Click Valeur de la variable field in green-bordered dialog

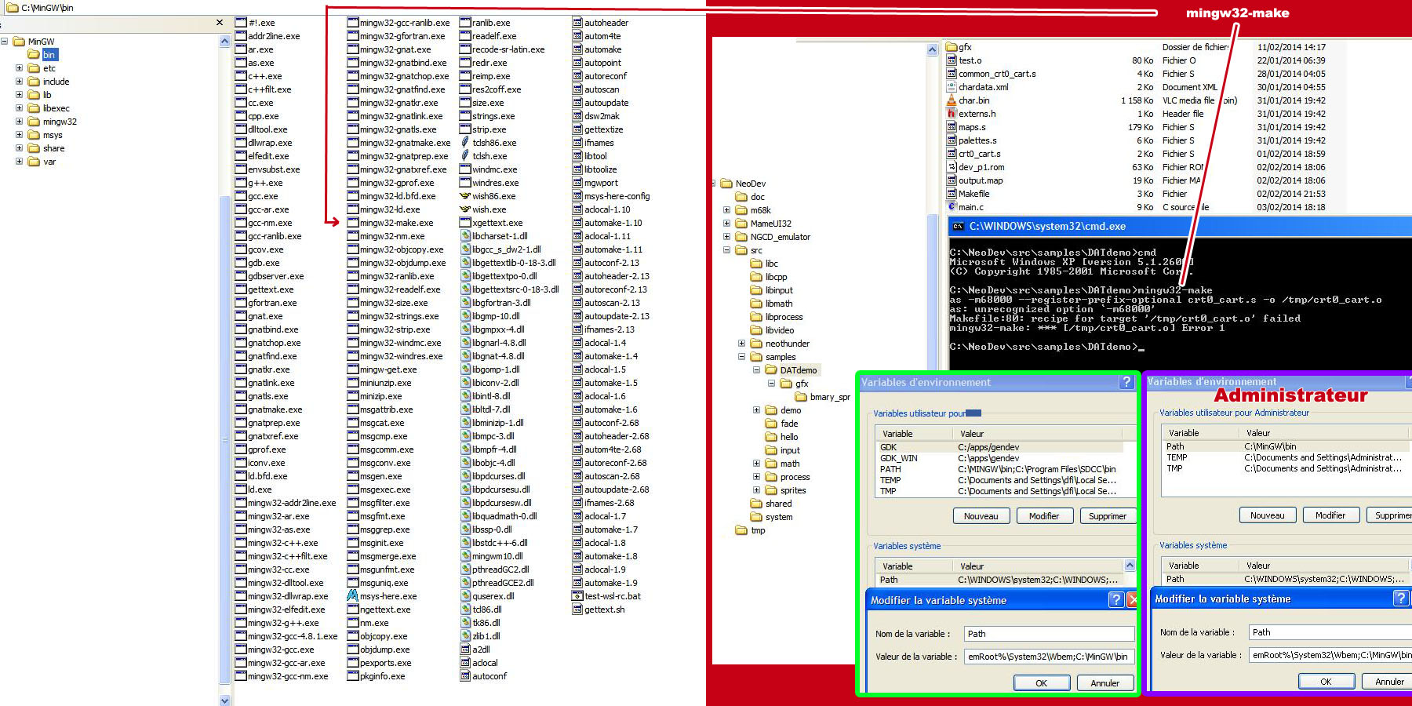[x=1048, y=657]
